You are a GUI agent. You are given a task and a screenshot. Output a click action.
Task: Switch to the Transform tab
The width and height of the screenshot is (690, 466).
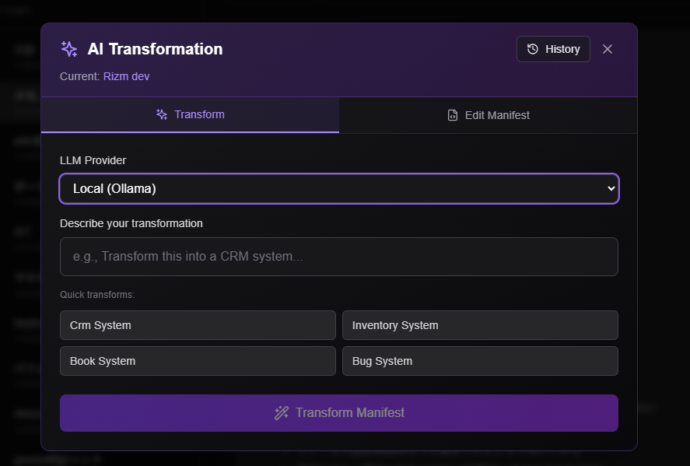click(190, 114)
